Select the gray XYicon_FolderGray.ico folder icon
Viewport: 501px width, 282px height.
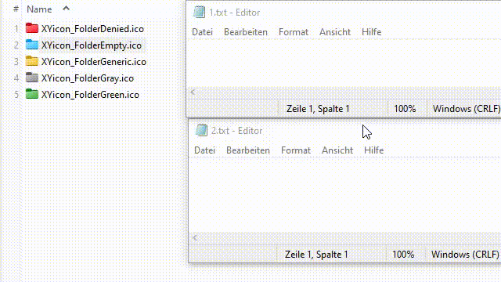coord(32,78)
